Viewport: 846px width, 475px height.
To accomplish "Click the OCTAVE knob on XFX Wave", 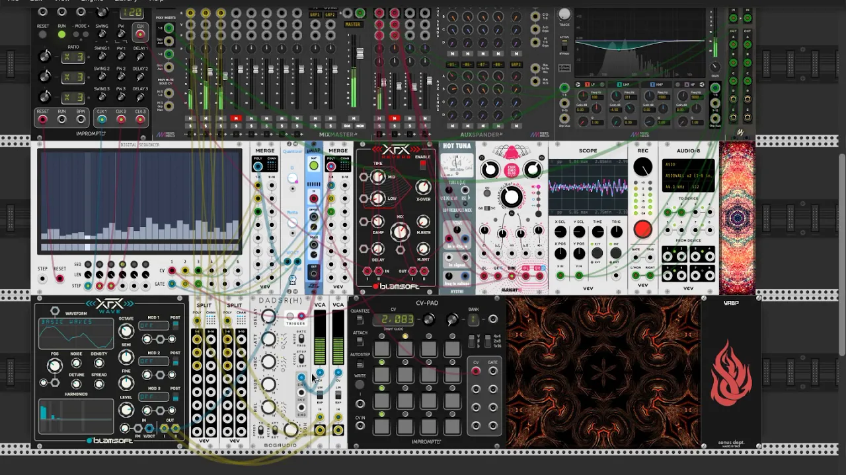I will [126, 331].
